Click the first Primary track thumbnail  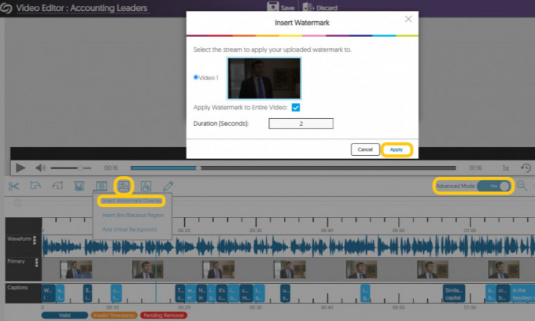[76, 270]
